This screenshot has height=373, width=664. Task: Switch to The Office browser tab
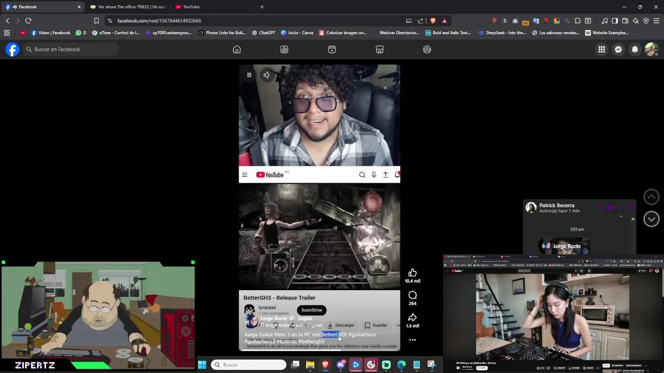(127, 7)
